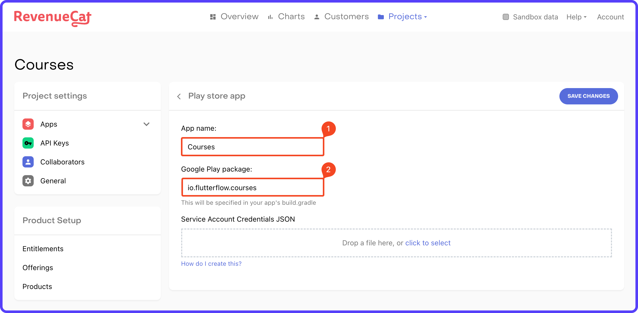
Task: Toggle the Sandbox data checkbox
Action: tap(506, 17)
